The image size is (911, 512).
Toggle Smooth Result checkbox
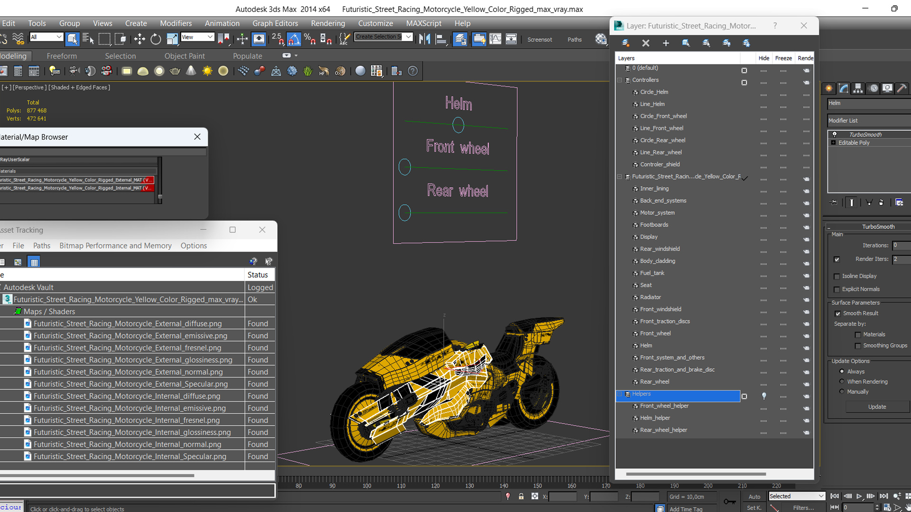838,313
